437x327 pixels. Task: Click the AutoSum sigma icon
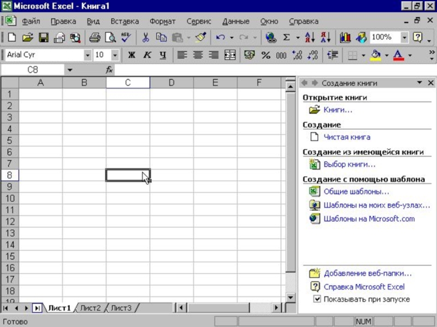[286, 38]
